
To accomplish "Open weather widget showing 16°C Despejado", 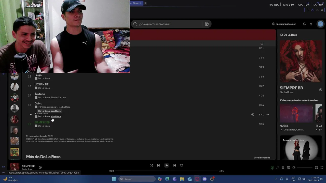I will pos(10,179).
